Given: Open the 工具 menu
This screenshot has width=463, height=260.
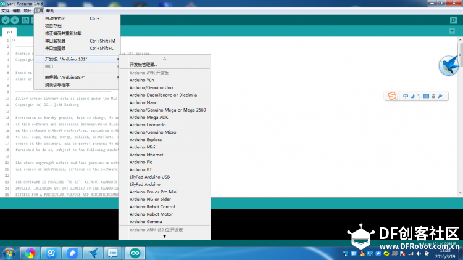Looking at the screenshot, I should click(x=39, y=10).
